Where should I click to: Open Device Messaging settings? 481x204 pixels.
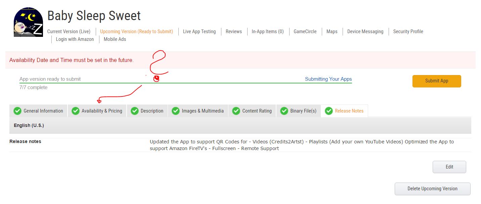[365, 31]
